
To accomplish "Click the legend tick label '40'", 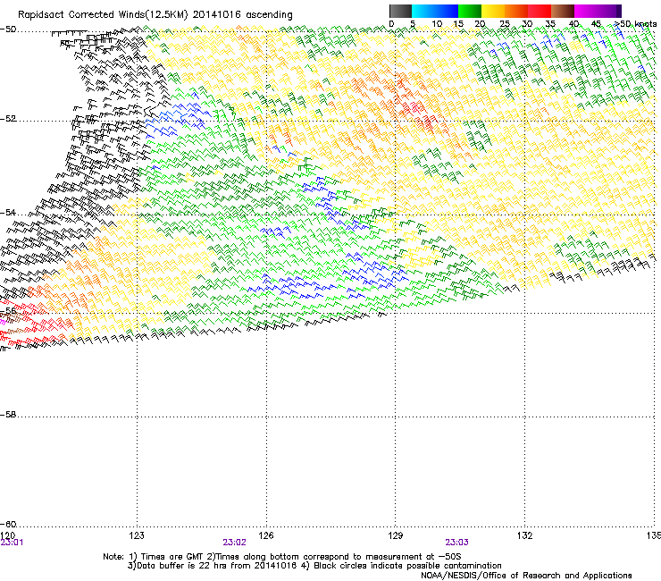I will [x=573, y=24].
